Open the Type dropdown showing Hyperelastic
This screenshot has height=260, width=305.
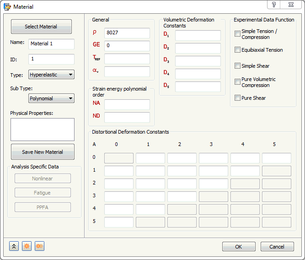[x=51, y=75]
